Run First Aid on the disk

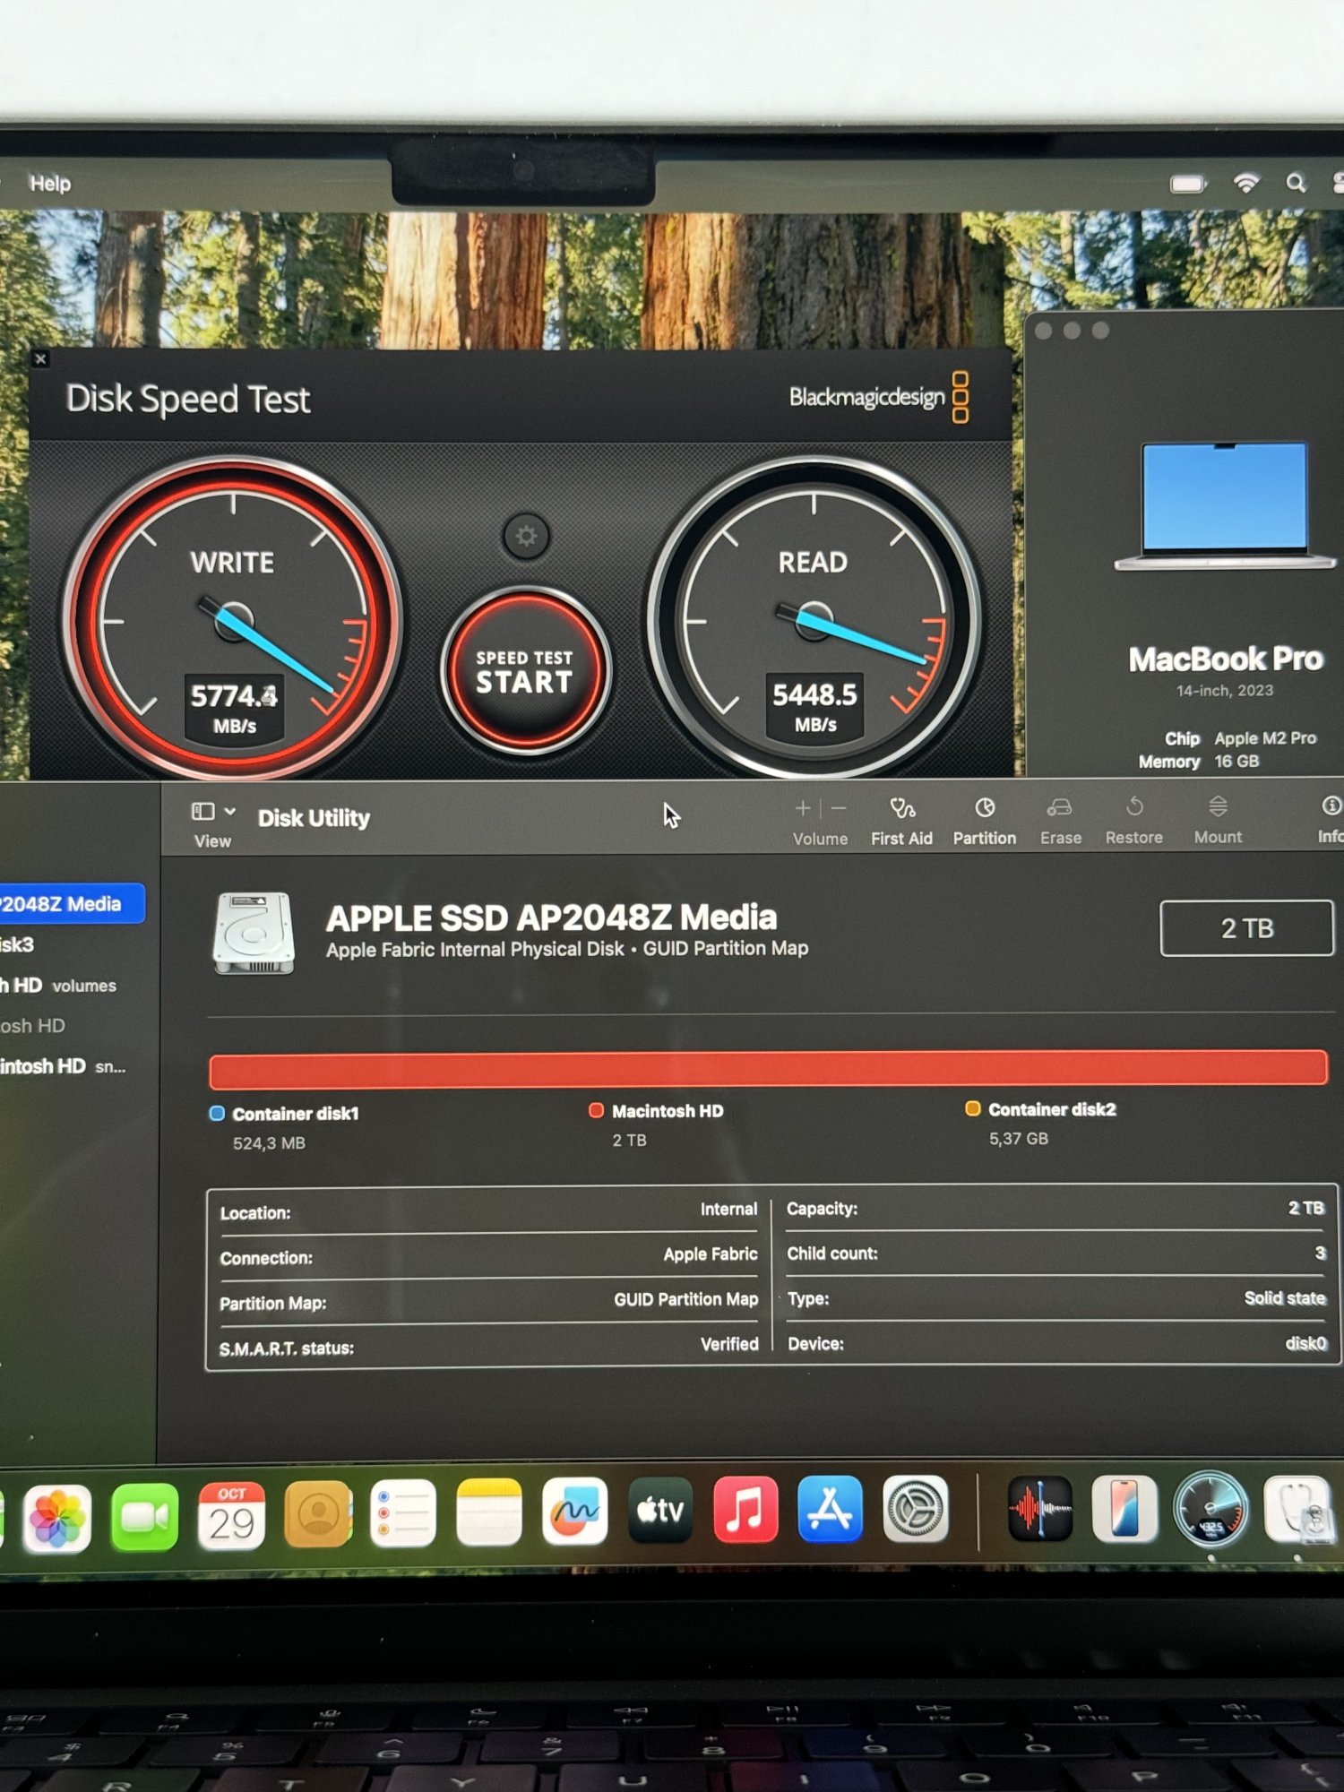click(x=901, y=821)
